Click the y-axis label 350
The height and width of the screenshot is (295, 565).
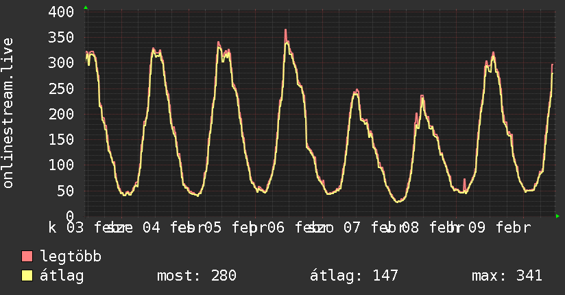click(x=61, y=38)
